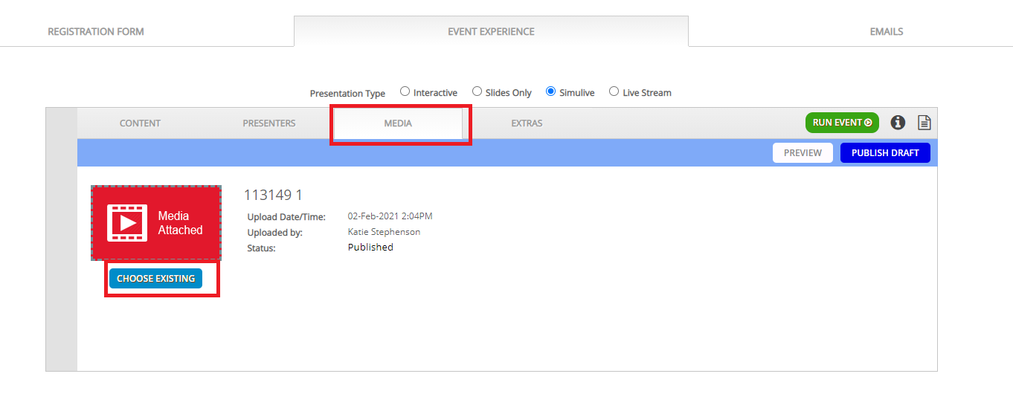
Task: Switch to the Event Experience tab
Action: coord(491,31)
